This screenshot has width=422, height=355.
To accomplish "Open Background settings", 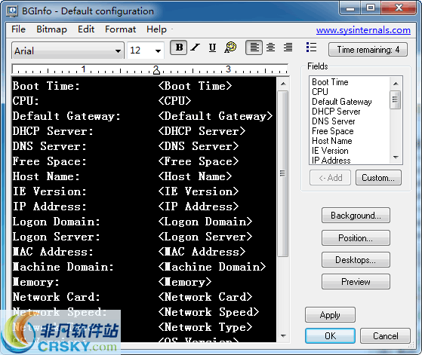I will (356, 216).
